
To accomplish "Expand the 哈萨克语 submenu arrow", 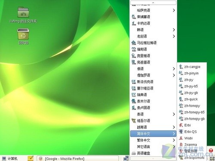I will point(174,10).
